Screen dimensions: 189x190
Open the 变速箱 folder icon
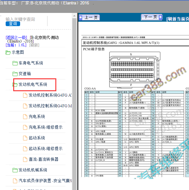(15, 74)
